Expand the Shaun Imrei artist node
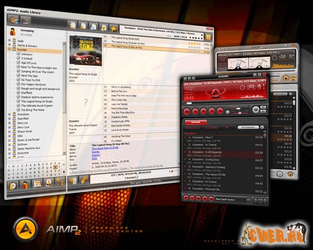This screenshot has height=250, width=313. 9,132
